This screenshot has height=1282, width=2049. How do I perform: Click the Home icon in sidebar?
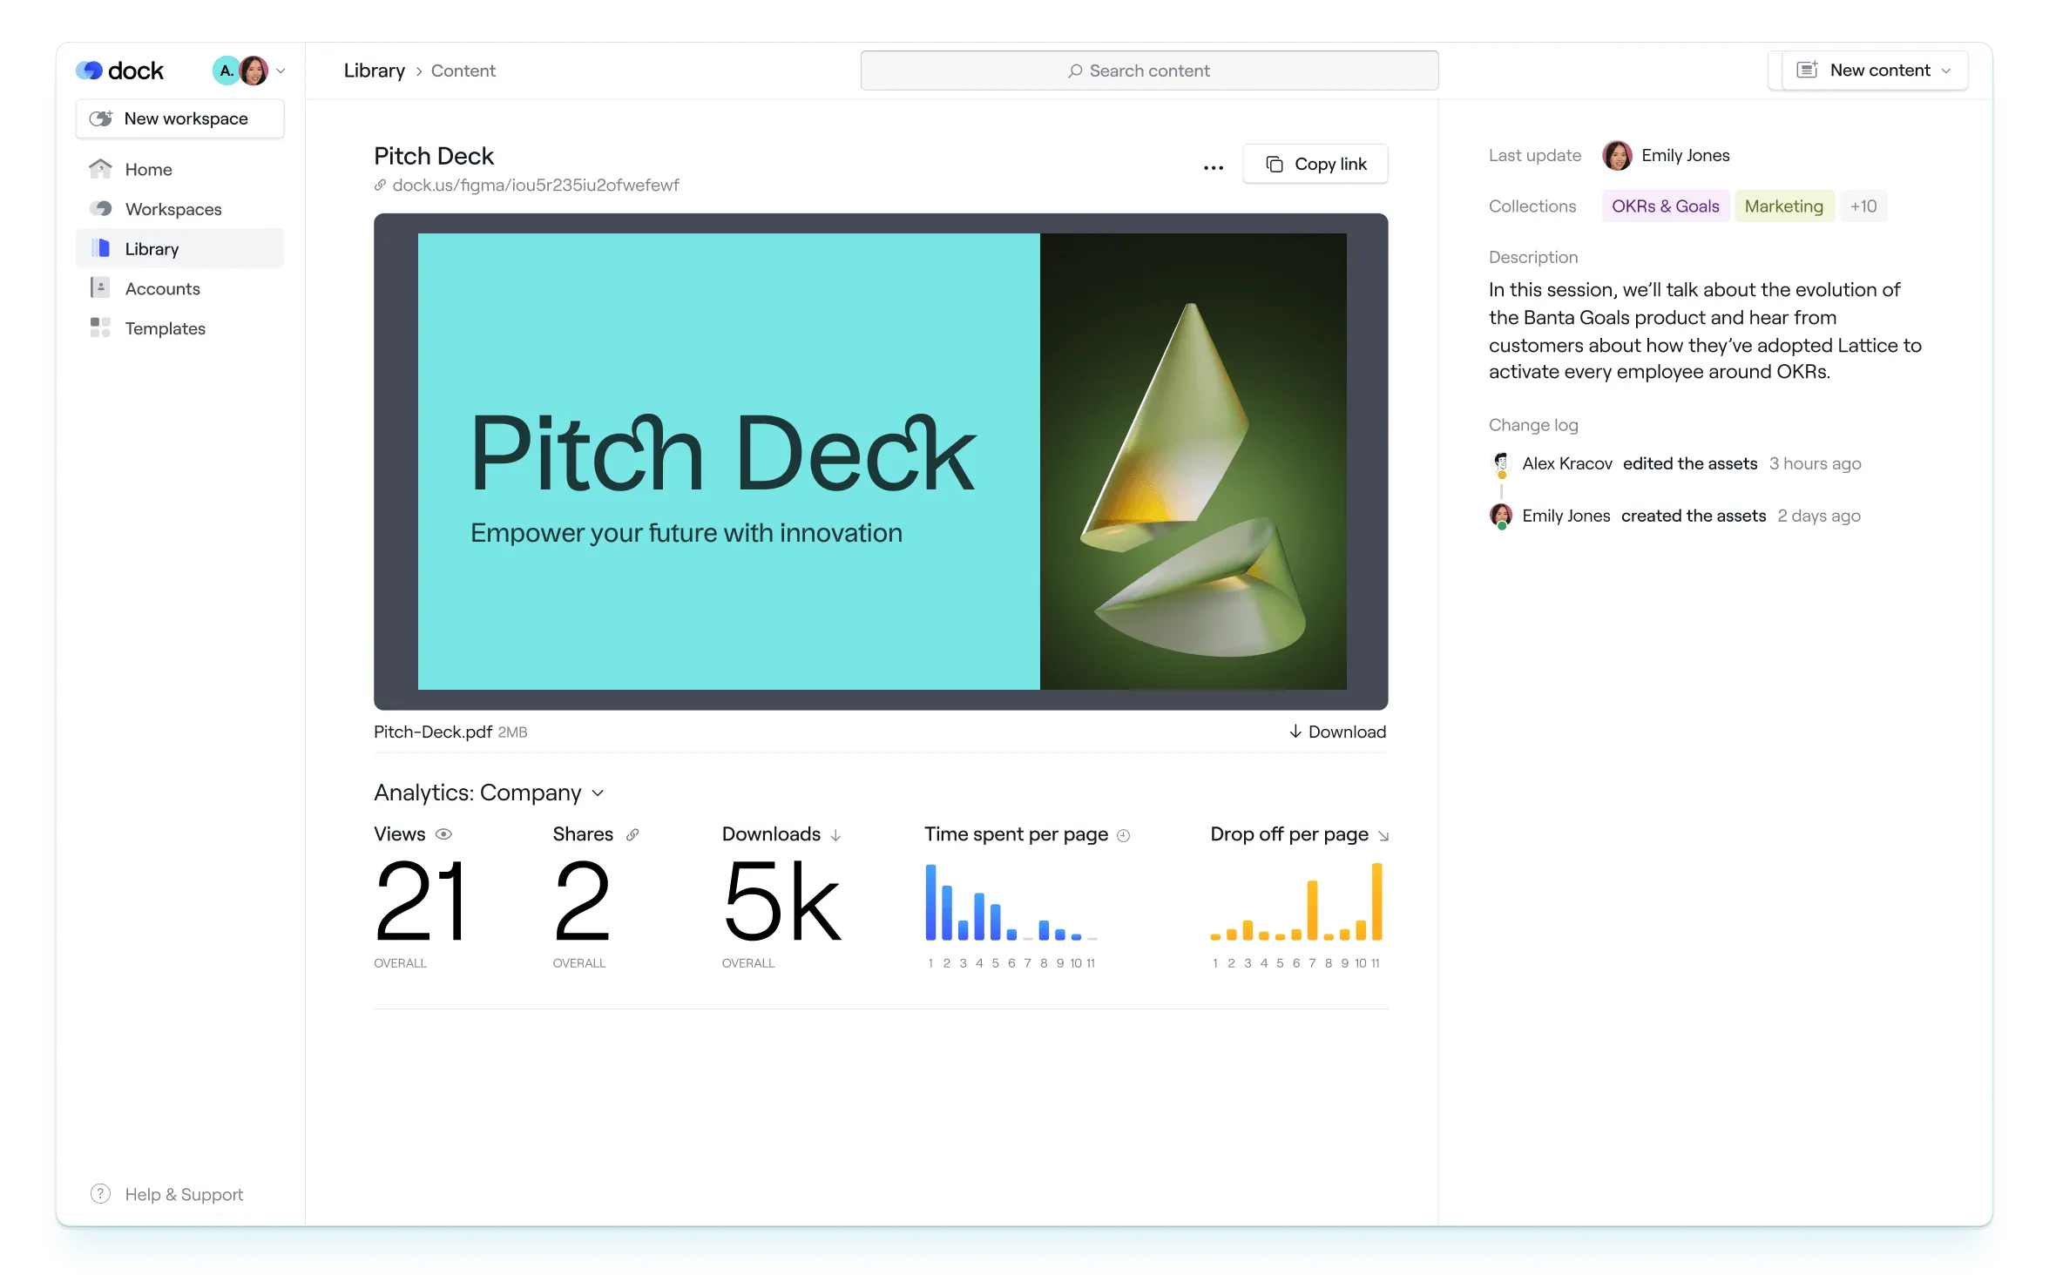[x=100, y=169]
